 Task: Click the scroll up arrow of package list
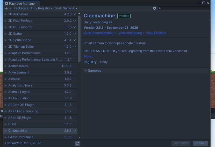click(79, 13)
